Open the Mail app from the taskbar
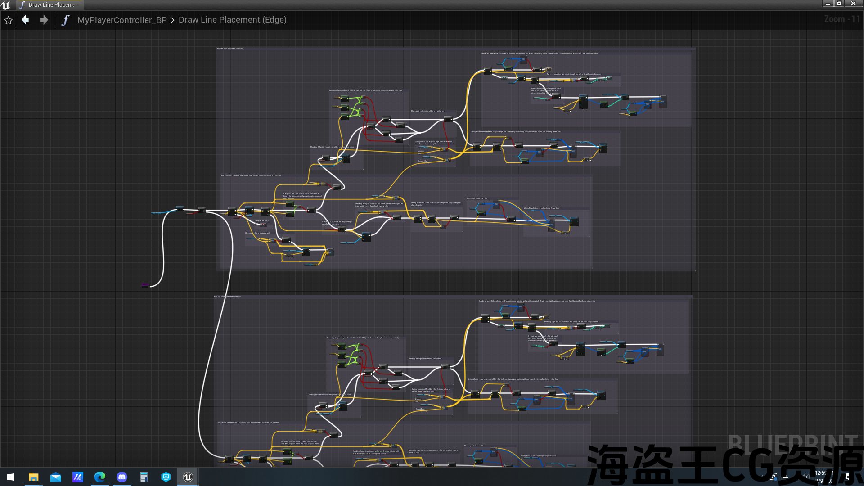 pyautogui.click(x=55, y=477)
